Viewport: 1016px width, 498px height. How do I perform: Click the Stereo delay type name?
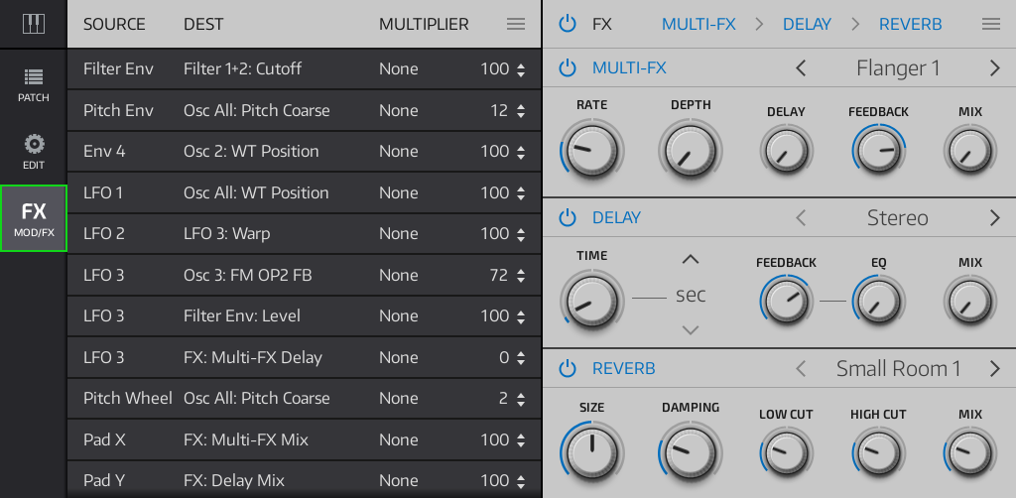click(x=897, y=217)
